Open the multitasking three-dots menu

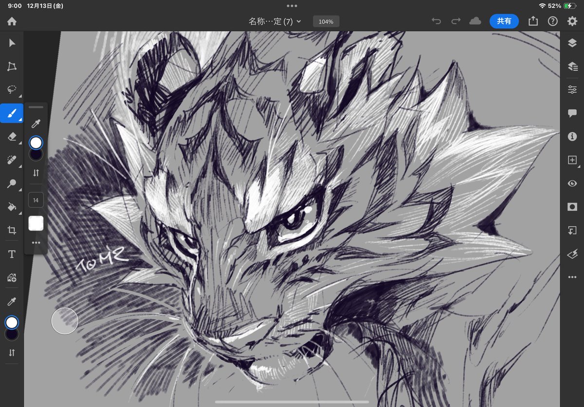click(x=292, y=6)
